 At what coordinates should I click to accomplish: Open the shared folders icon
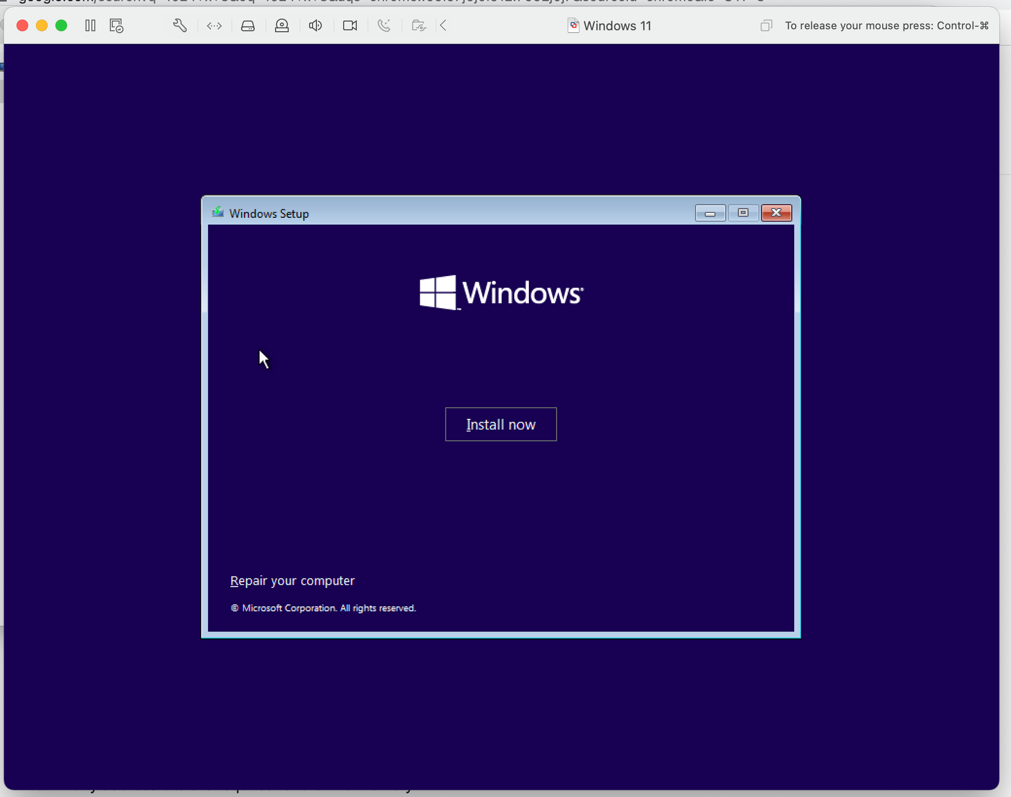pyautogui.click(x=418, y=25)
